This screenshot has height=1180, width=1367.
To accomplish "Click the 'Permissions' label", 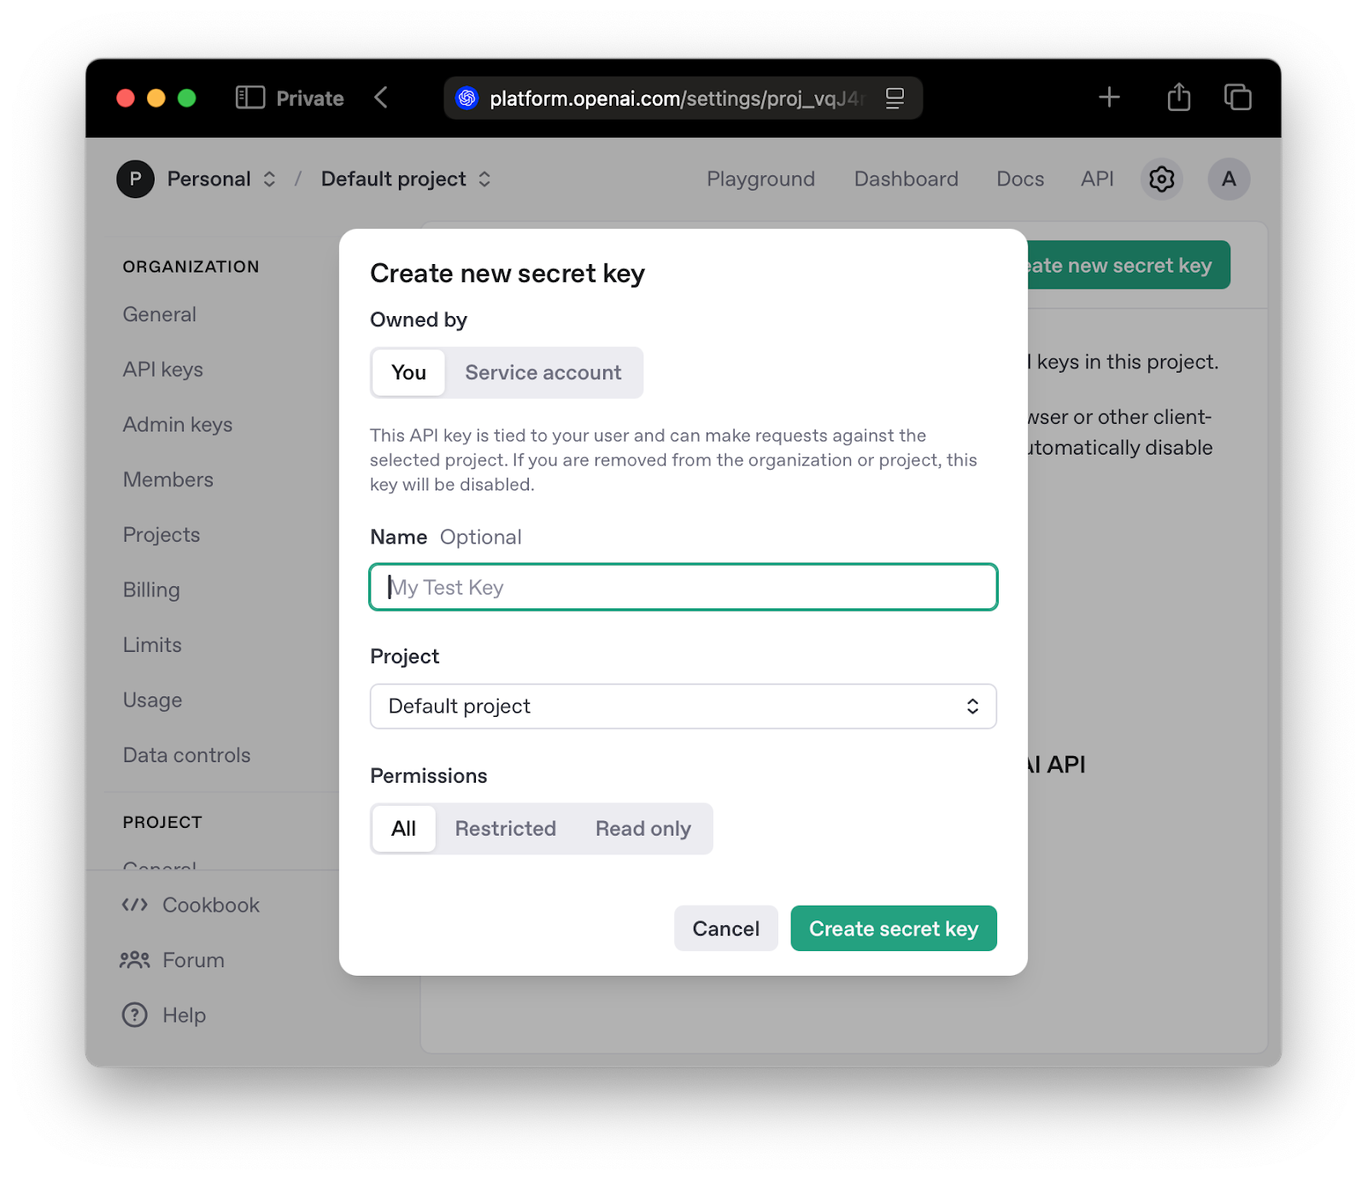I will (x=429, y=776).
